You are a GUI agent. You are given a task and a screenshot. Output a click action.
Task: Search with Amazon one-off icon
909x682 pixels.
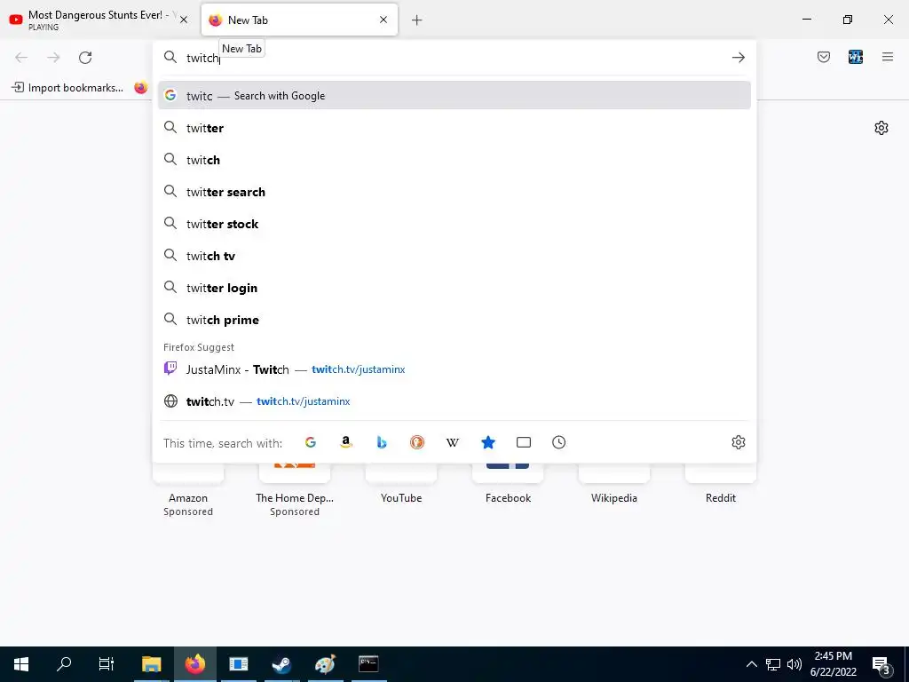coord(346,442)
